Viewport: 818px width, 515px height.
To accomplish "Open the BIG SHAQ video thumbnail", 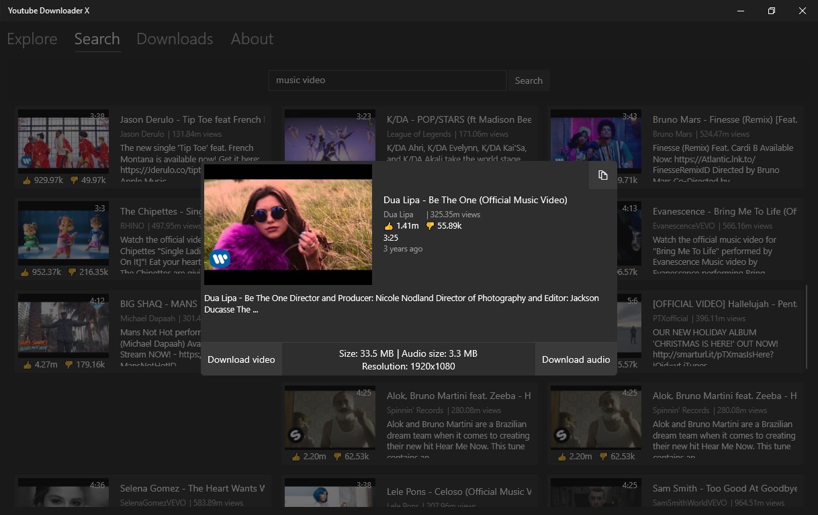I will pyautogui.click(x=63, y=327).
